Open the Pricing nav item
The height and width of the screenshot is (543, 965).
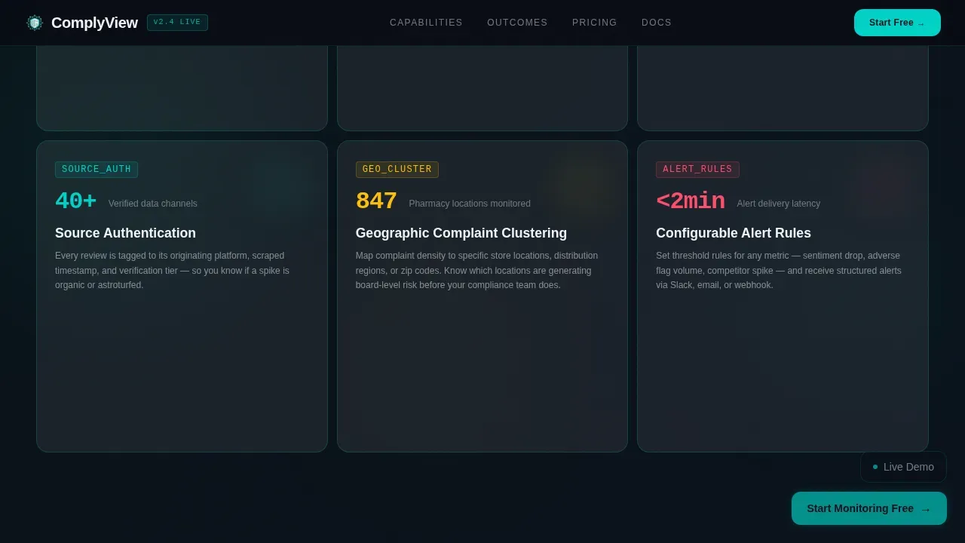(x=595, y=23)
